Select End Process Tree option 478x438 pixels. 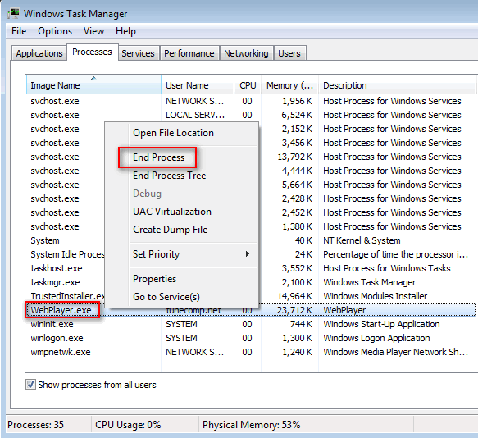tap(169, 176)
